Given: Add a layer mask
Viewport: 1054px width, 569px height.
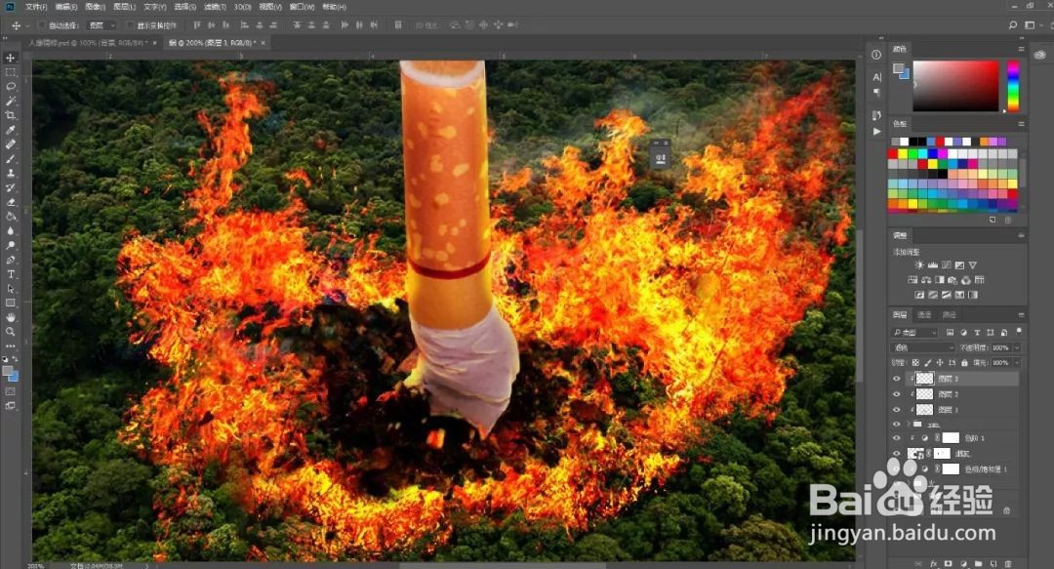Looking at the screenshot, I should pyautogui.click(x=949, y=563).
